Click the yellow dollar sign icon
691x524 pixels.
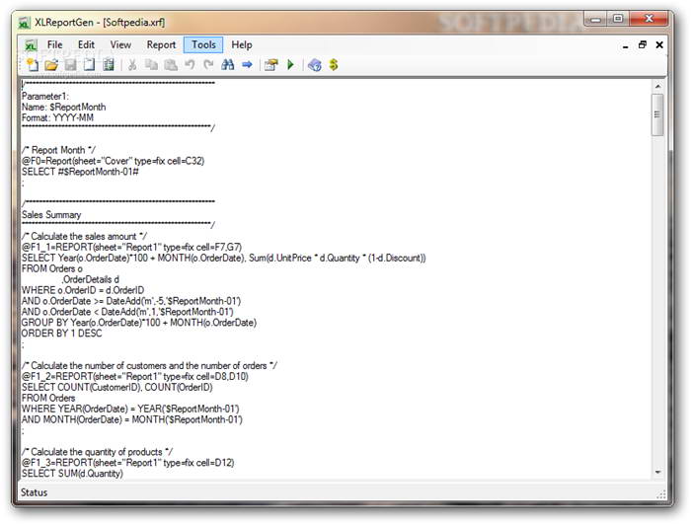pos(334,65)
